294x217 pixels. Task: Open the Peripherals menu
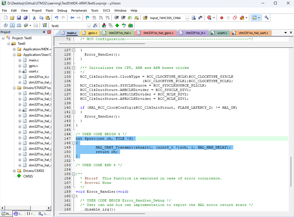coord(79,11)
